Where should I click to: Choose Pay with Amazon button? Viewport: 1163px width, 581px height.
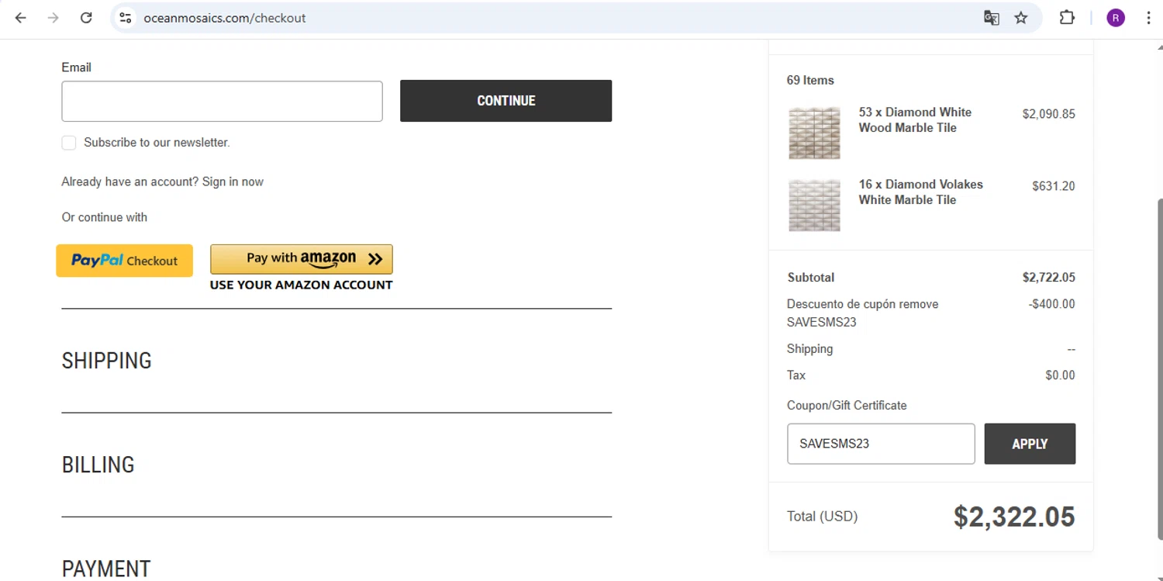coord(301,259)
